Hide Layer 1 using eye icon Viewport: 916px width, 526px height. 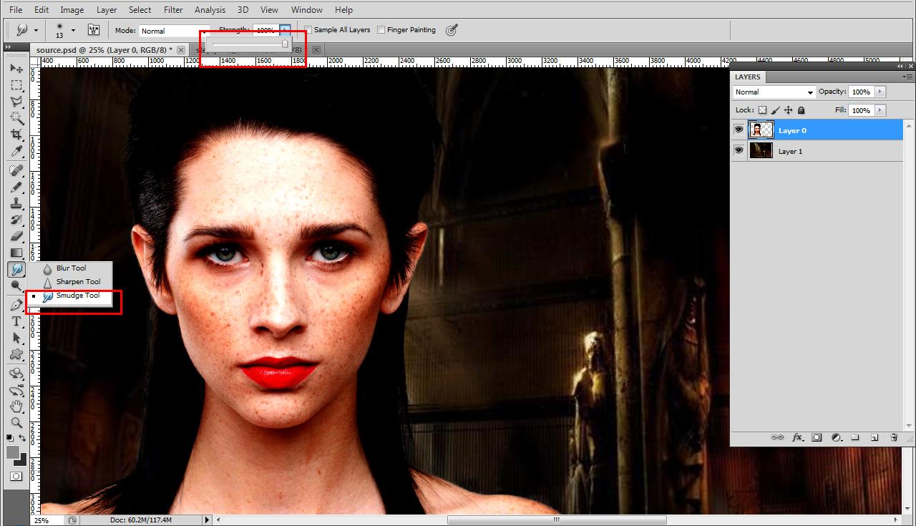[x=739, y=151]
